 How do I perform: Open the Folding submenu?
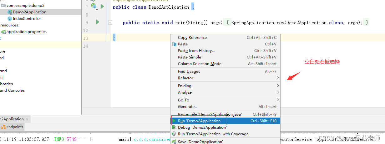tap(225, 86)
